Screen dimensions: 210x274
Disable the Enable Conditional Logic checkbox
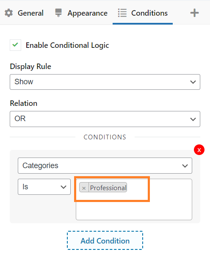[x=15, y=45]
